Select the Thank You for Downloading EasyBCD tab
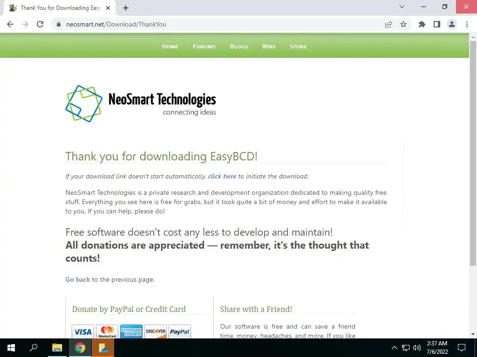Viewport: 477px width, 357px height. (x=60, y=8)
